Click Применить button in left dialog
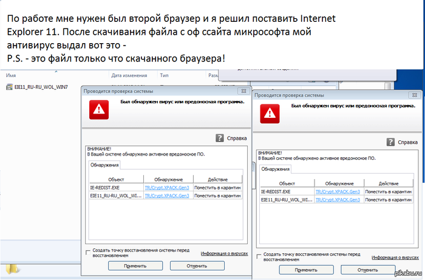The height and width of the screenshot is (280, 425). [x=135, y=266]
